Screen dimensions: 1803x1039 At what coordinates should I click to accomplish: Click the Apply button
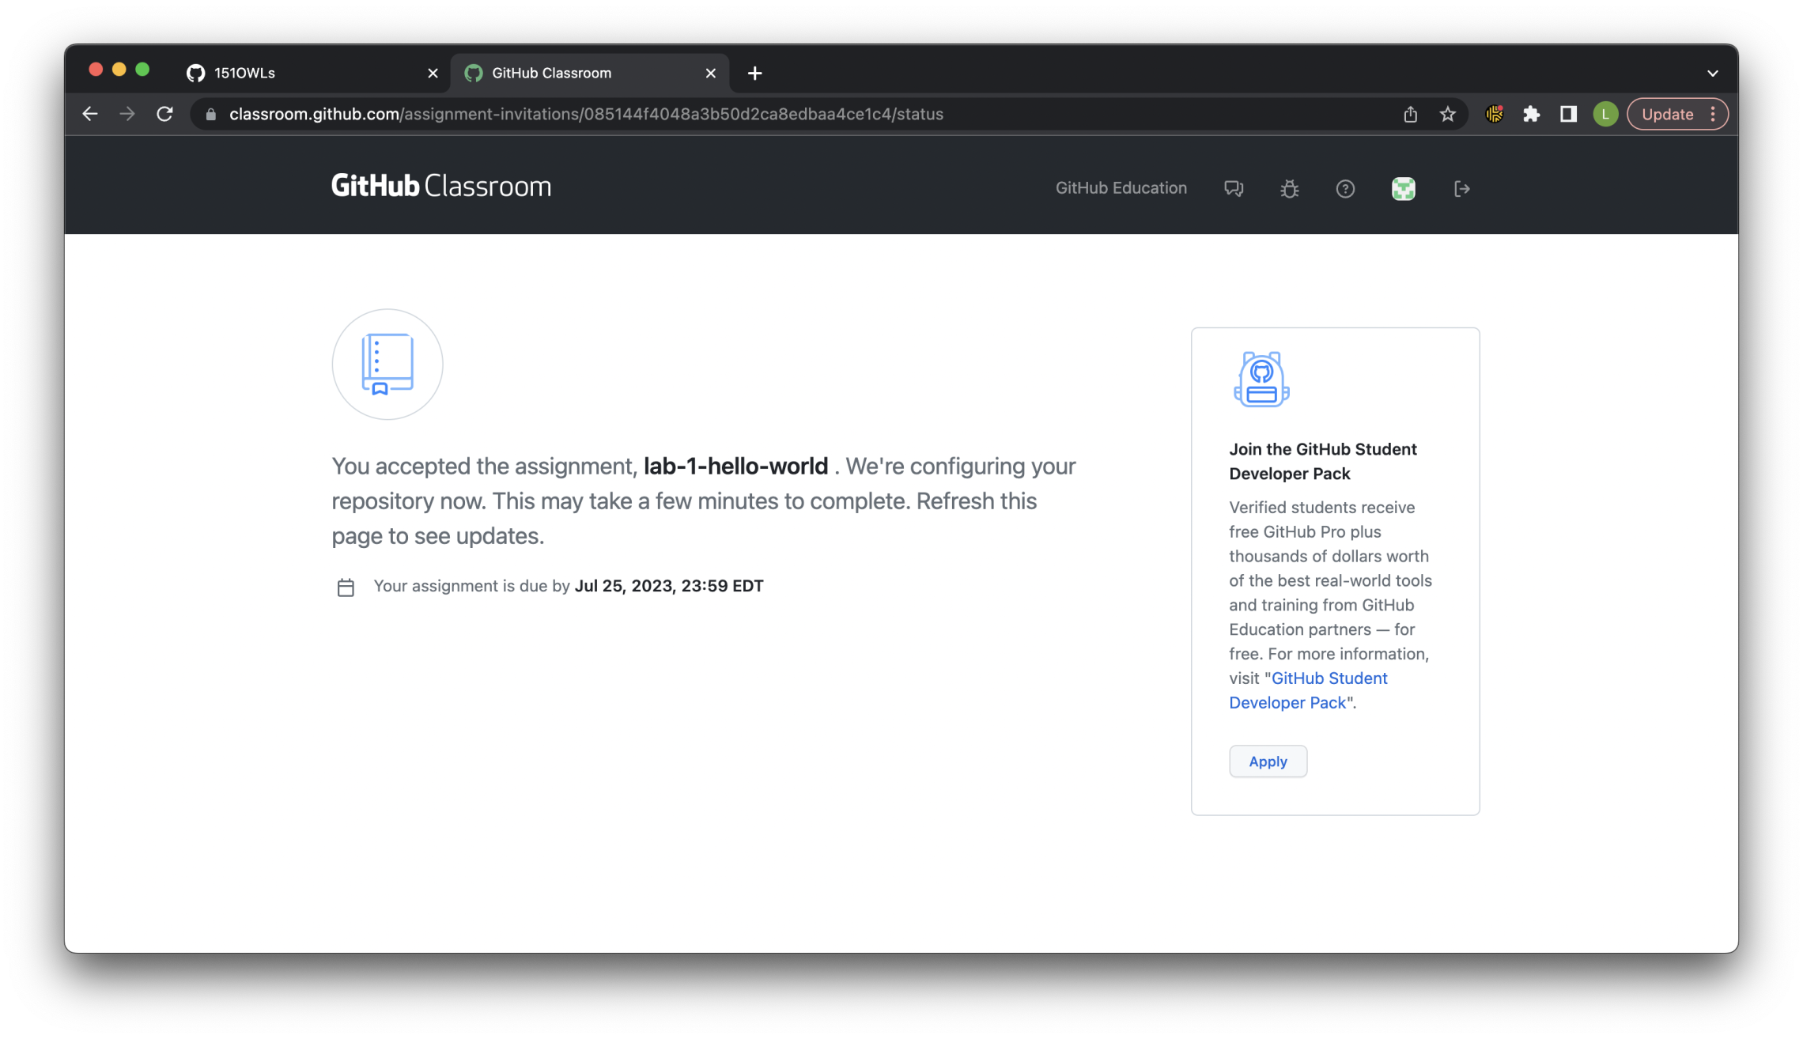tap(1268, 761)
